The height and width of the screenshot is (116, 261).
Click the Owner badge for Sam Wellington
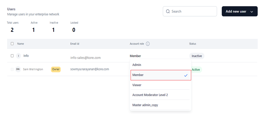[56, 69]
